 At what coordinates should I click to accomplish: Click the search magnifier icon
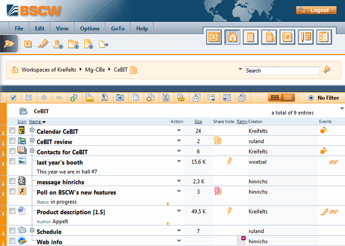pos(327,70)
